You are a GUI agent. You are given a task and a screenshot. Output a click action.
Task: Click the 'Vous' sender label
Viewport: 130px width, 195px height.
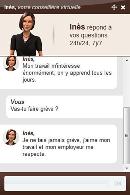coord(17,102)
